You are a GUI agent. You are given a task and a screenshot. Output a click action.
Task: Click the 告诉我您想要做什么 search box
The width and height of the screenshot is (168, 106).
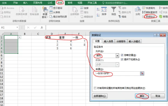coord(115,3)
